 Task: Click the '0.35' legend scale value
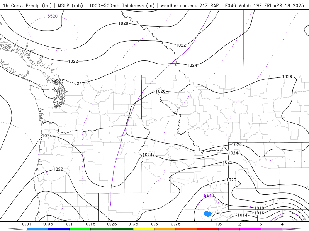tap(133, 224)
